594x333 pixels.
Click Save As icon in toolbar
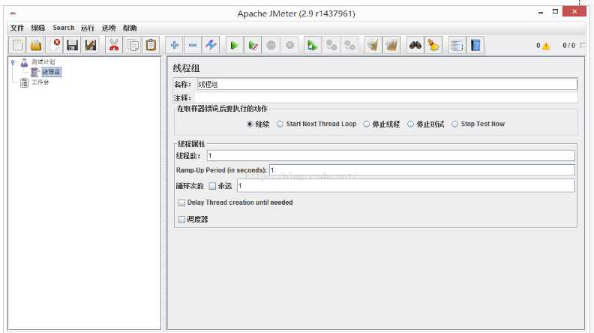click(90, 46)
